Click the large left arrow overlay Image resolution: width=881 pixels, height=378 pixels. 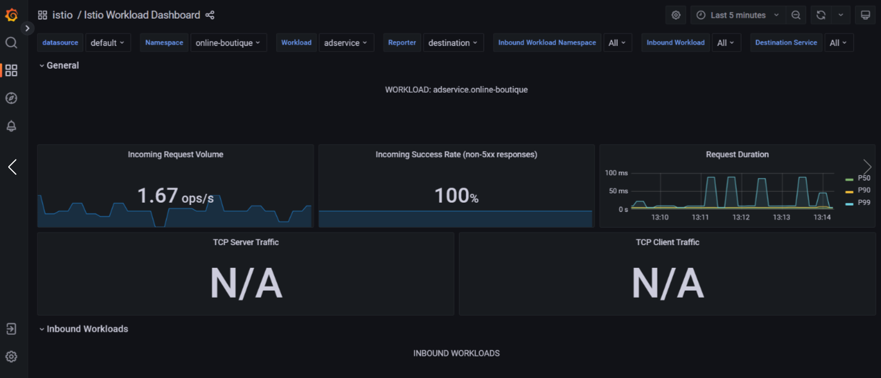12,167
